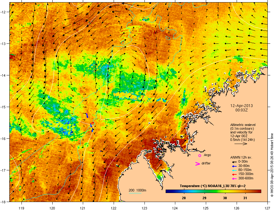The height and width of the screenshot is (211, 274).
Task: Click the red mooring marker near 121.3°E
Action: [x=92, y=123]
